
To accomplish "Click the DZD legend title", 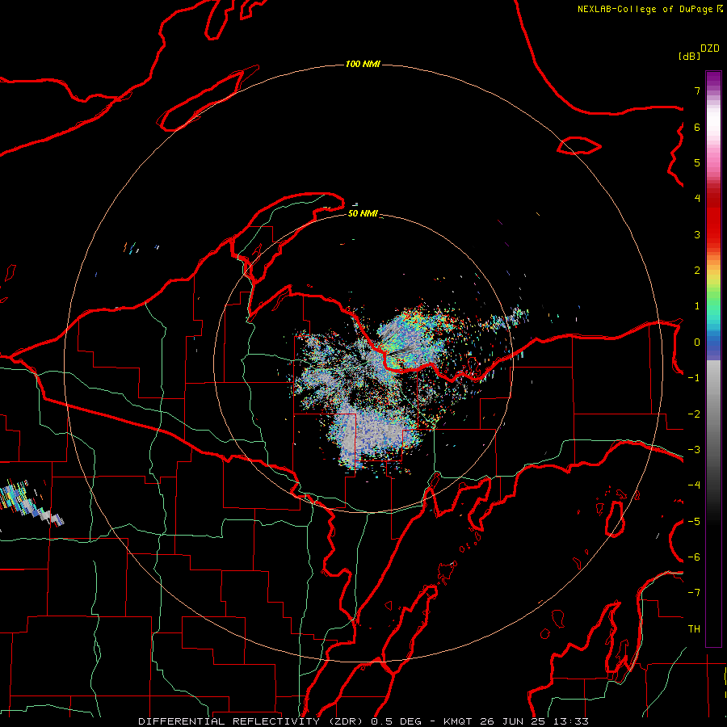I will click(x=710, y=48).
